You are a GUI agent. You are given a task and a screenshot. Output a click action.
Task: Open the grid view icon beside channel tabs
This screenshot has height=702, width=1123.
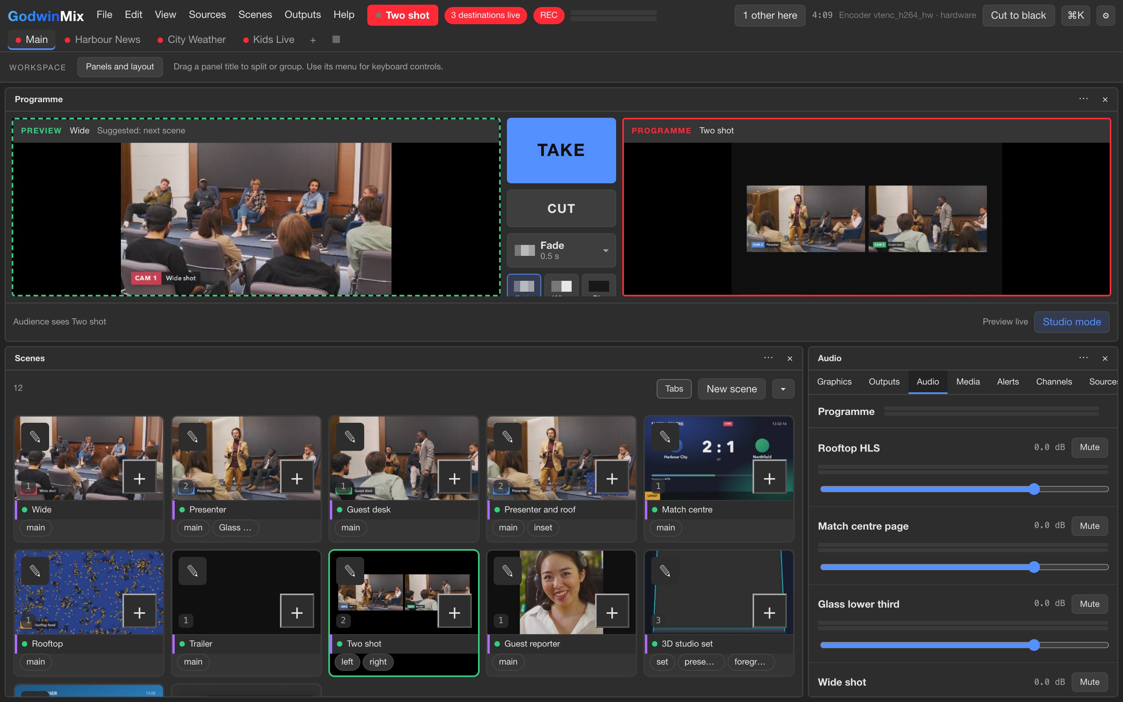point(337,39)
